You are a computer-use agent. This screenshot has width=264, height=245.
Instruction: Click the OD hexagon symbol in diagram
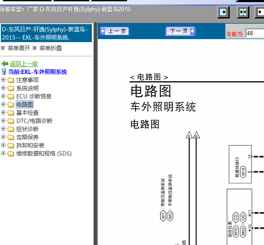coord(243,217)
